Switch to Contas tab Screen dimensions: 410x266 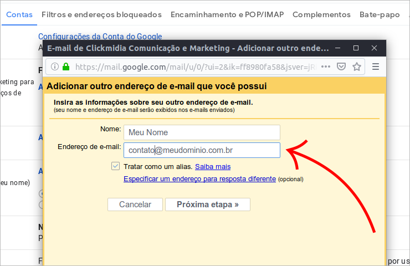point(19,14)
